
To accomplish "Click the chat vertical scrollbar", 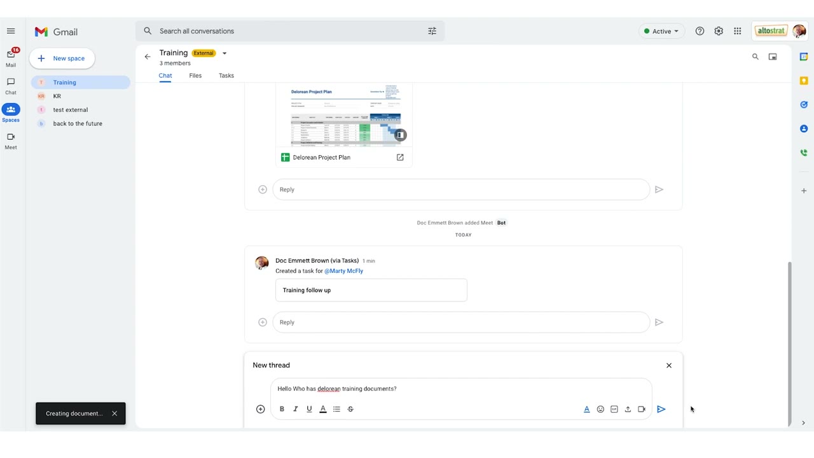I will 790,343.
